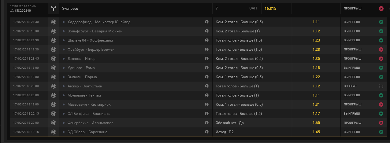Image resolution: width=390 pixels, height=143 pixels.
Task: Collapse the express bet with the header arrow
Action: click(389, 9)
